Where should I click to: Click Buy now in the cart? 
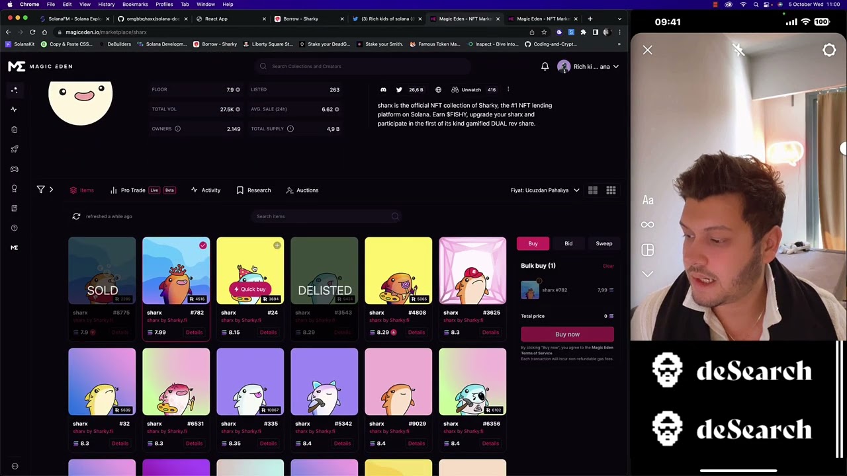tap(567, 335)
